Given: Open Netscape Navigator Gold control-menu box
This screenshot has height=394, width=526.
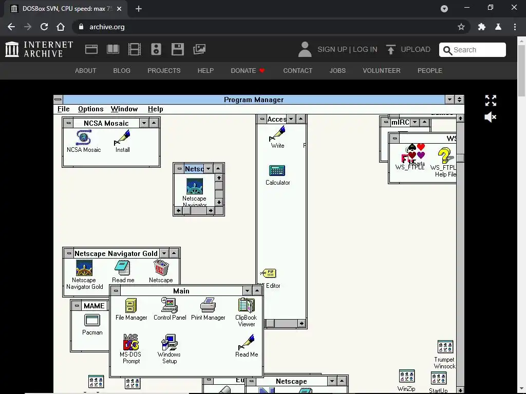Looking at the screenshot, I should click(x=69, y=253).
